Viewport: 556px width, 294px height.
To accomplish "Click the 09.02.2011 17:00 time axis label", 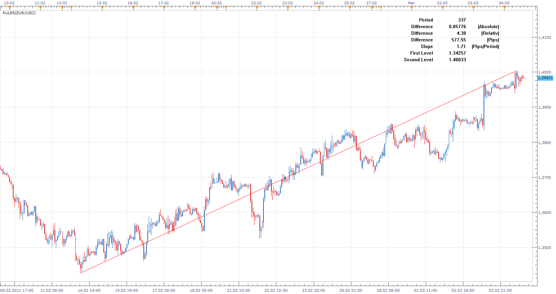I will 17,290.
